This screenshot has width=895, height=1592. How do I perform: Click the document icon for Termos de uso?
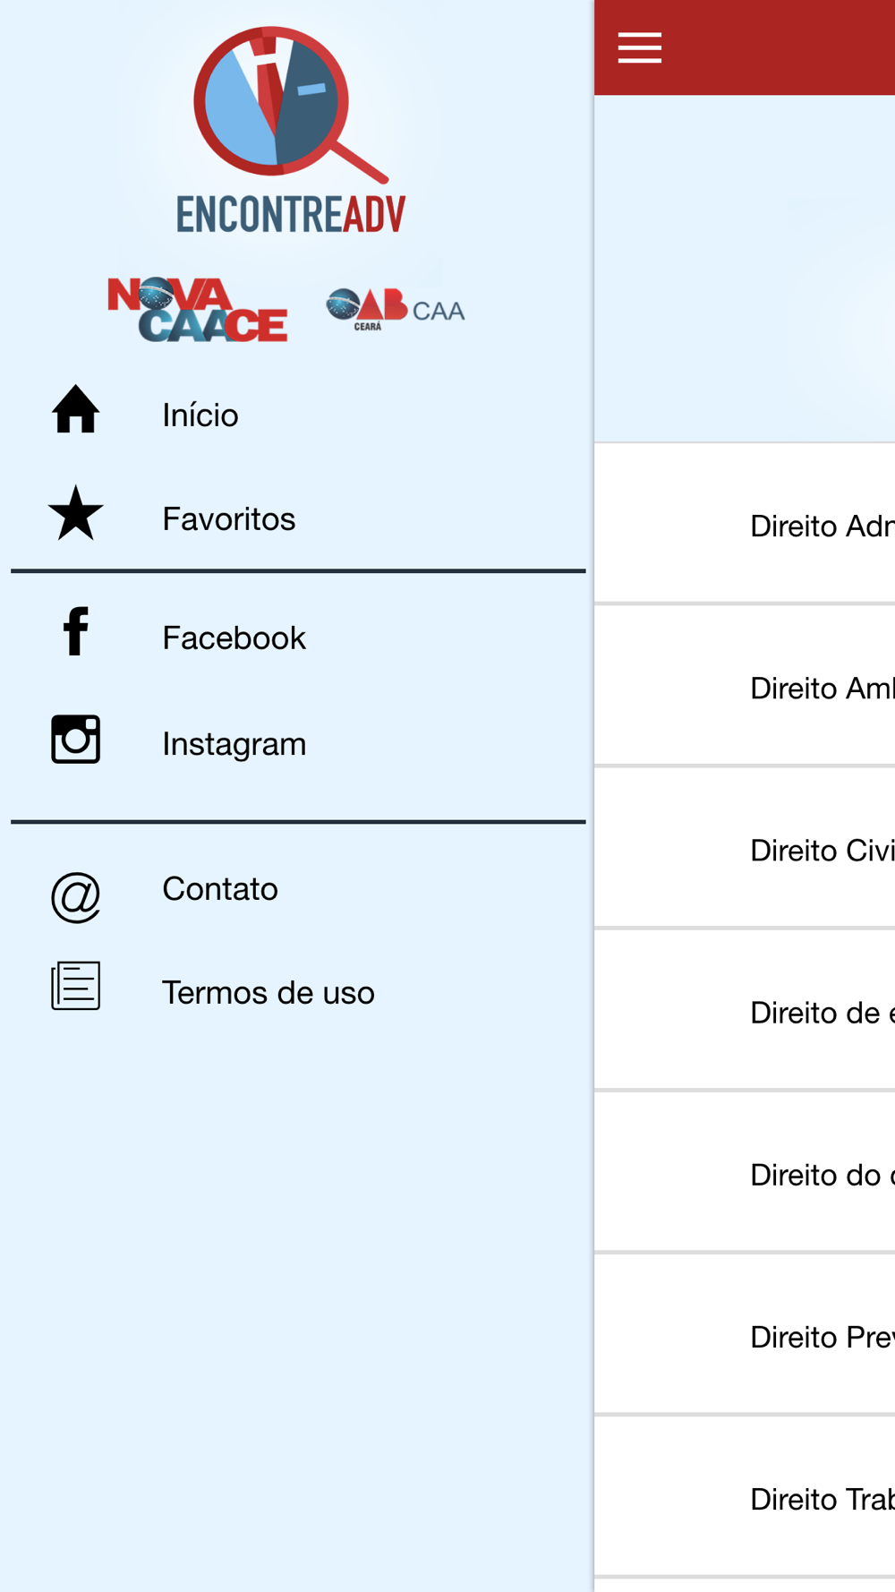76,986
